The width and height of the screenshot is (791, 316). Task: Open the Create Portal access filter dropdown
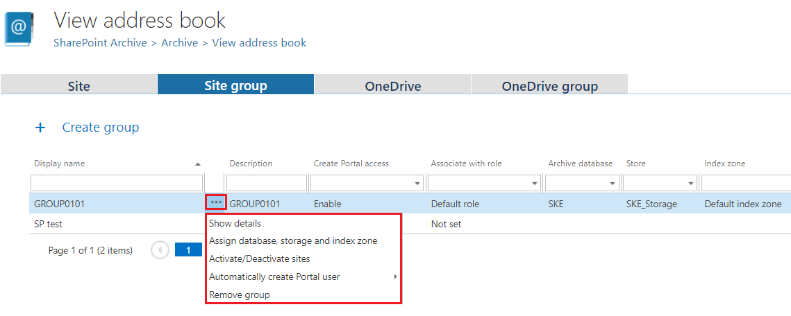click(x=417, y=184)
